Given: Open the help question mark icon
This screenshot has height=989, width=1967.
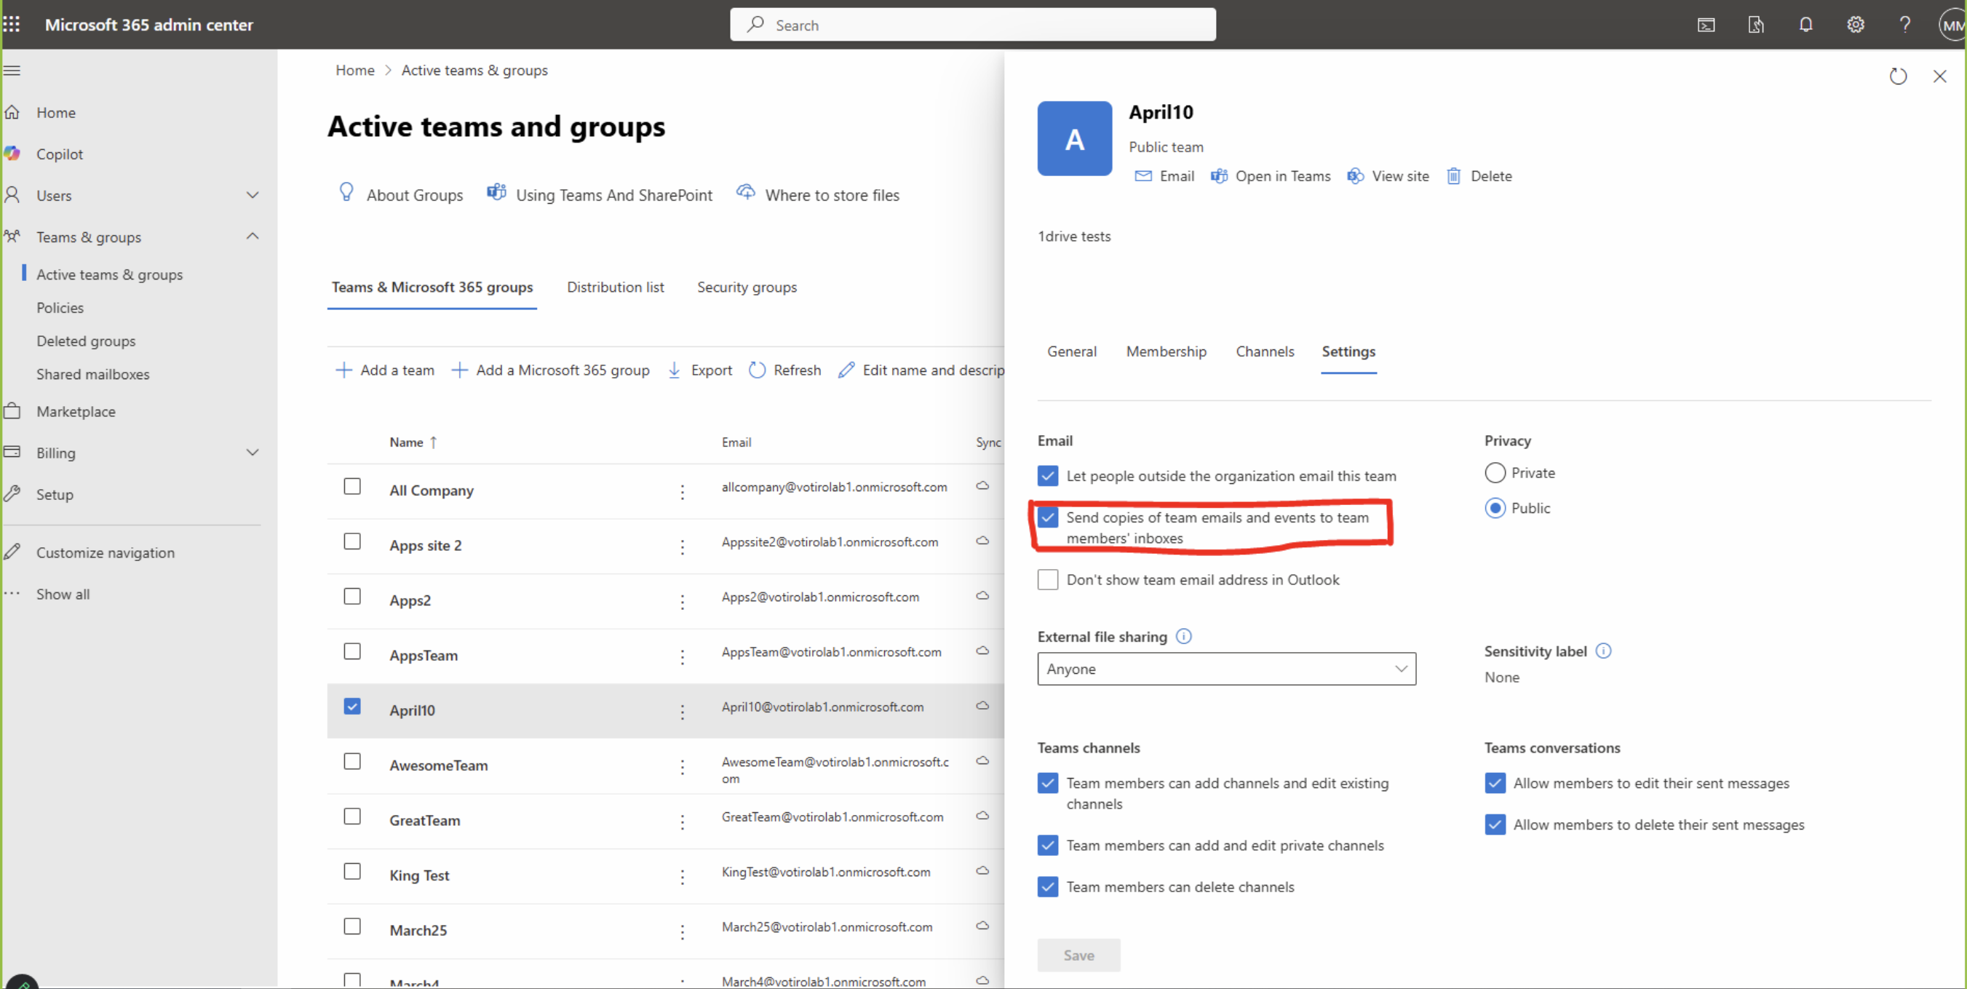Looking at the screenshot, I should (x=1904, y=25).
